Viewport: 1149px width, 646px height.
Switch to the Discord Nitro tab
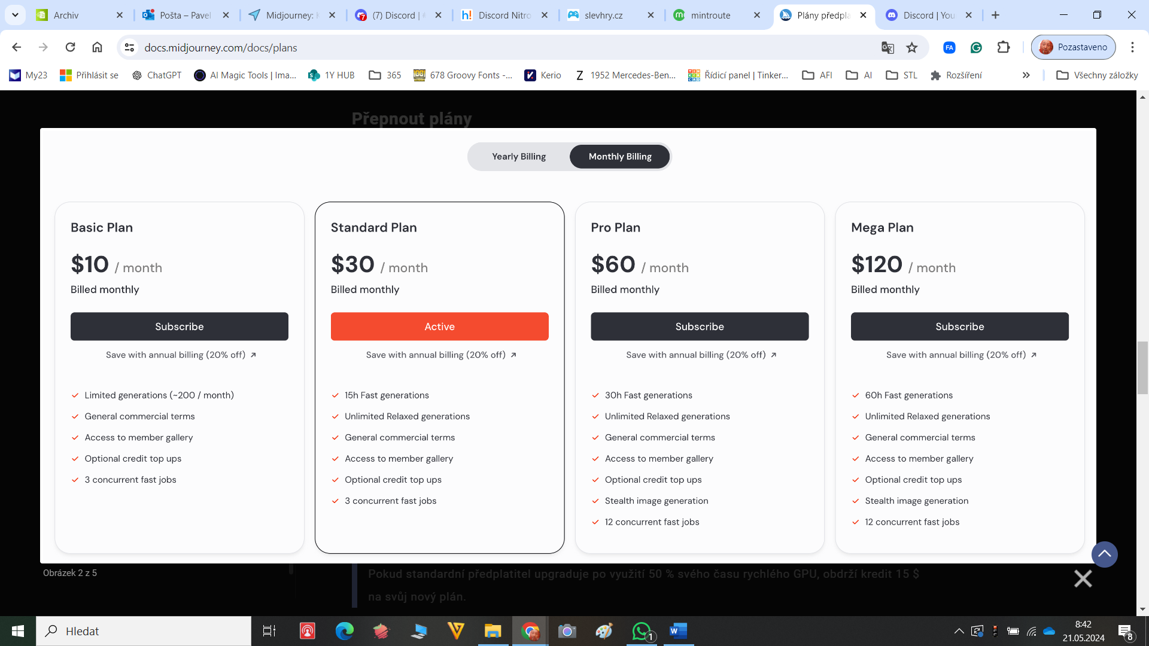tap(504, 15)
